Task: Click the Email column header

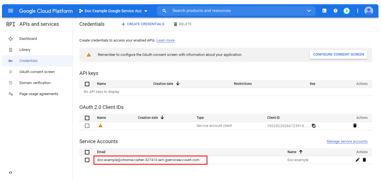Action: tap(101, 152)
